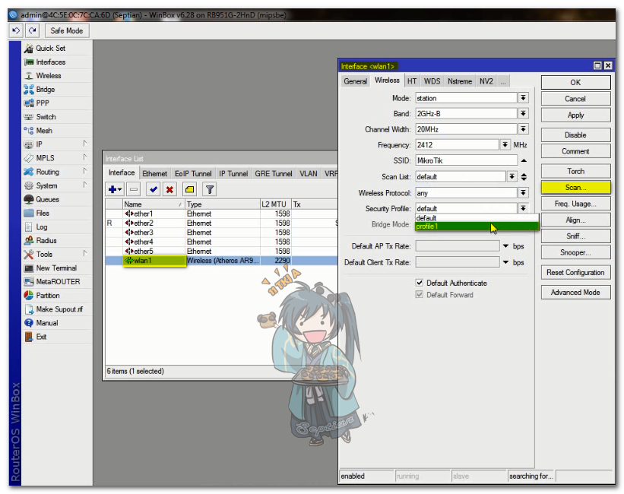Click the minus remove interface icon
The image size is (624, 494).
point(134,189)
